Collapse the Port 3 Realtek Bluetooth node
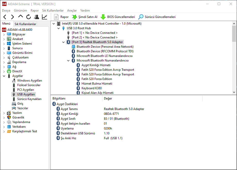 [64, 42]
